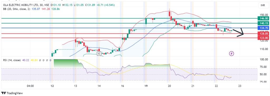Click date 22 on the time axis
This screenshot has width=270, height=96.
click(216, 86)
